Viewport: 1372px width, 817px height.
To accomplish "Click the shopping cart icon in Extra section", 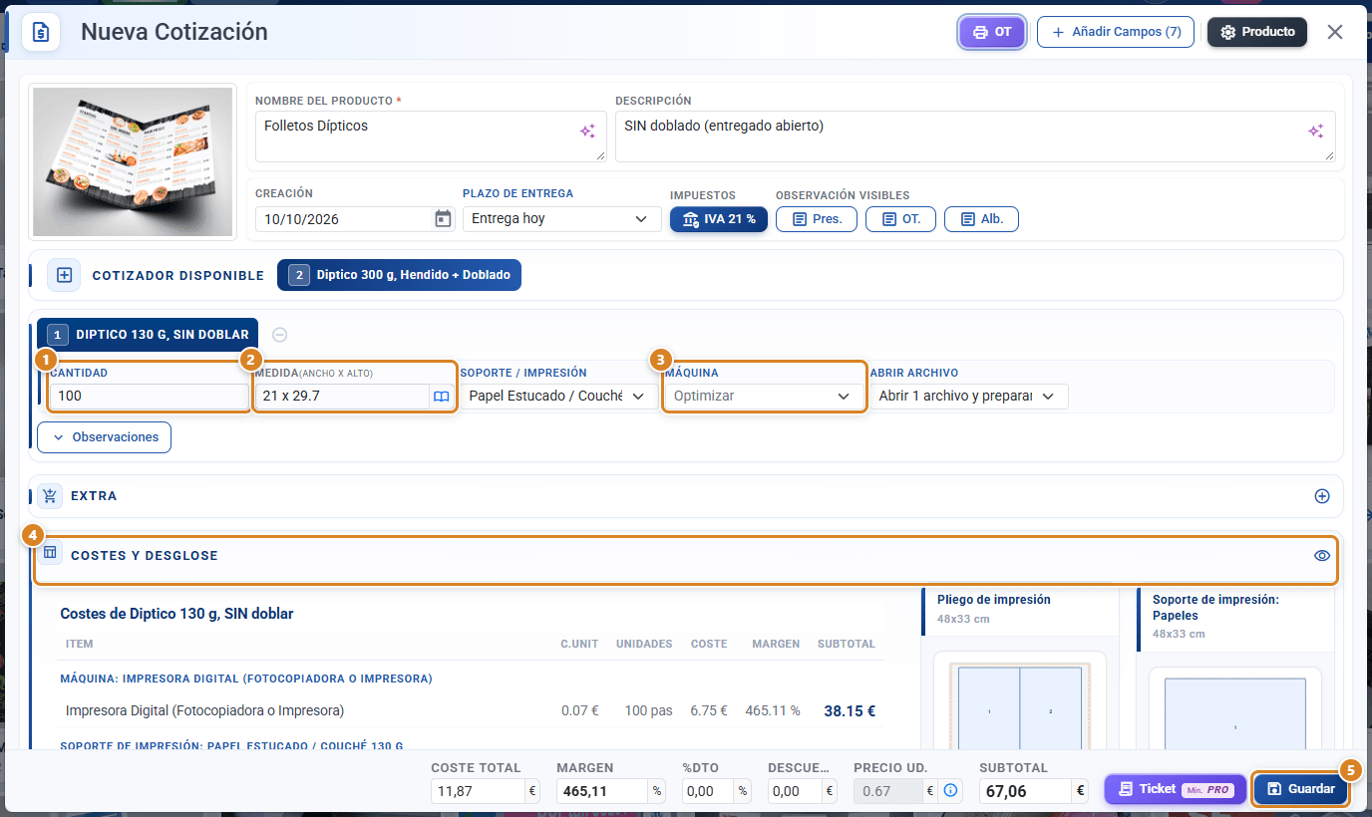I will 51,495.
